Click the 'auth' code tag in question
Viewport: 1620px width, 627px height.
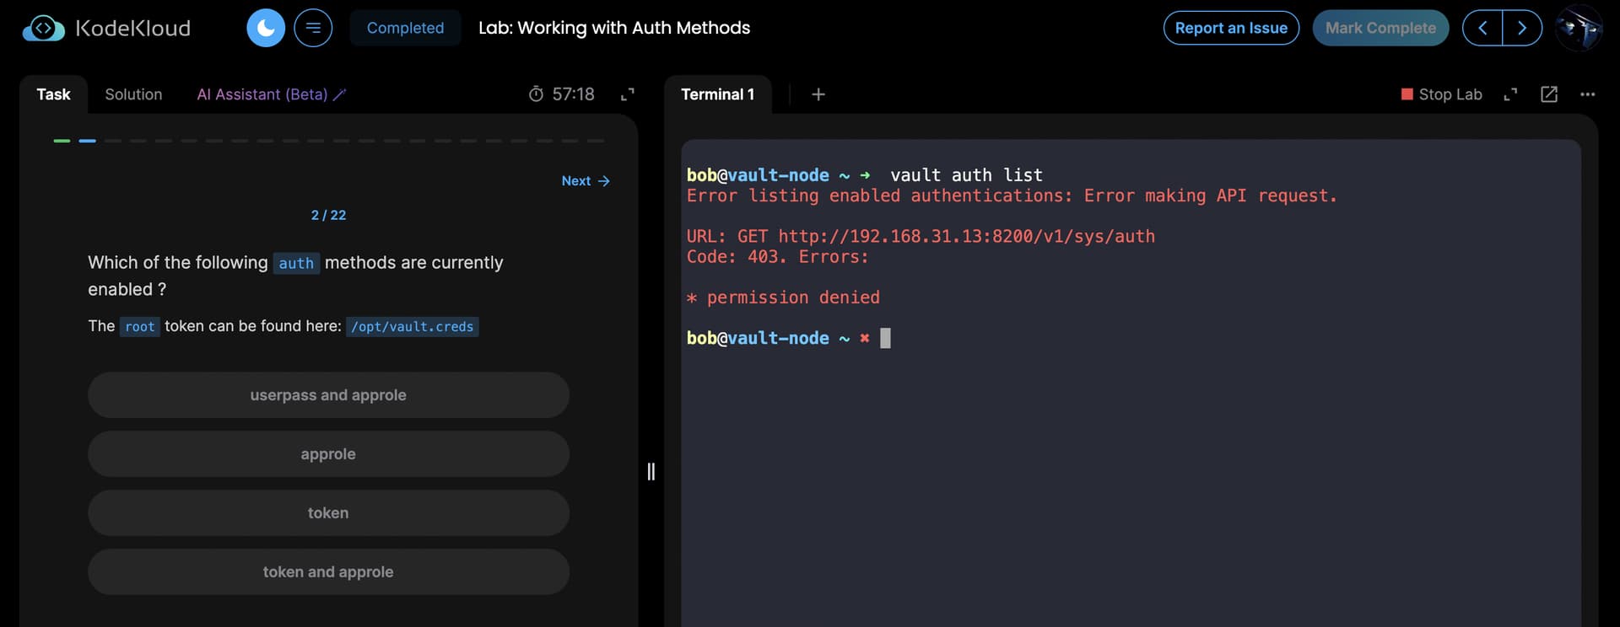296,264
